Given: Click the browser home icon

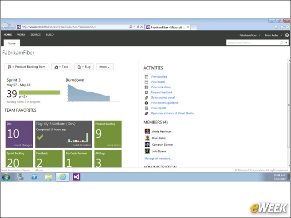Looking at the screenshot, I should (276, 27).
